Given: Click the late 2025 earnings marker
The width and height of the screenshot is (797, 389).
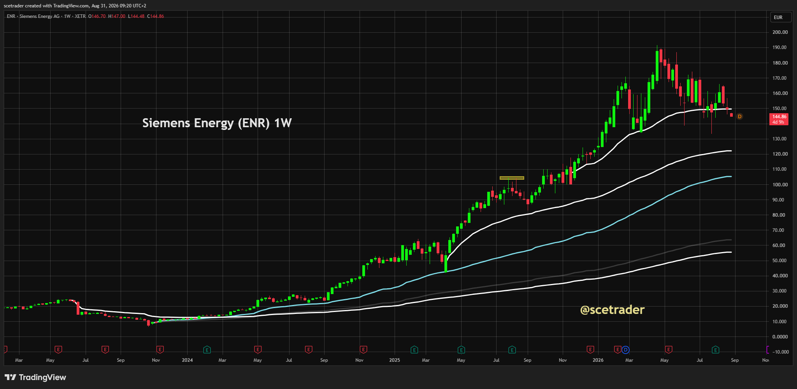Looking at the screenshot, I should 590,350.
